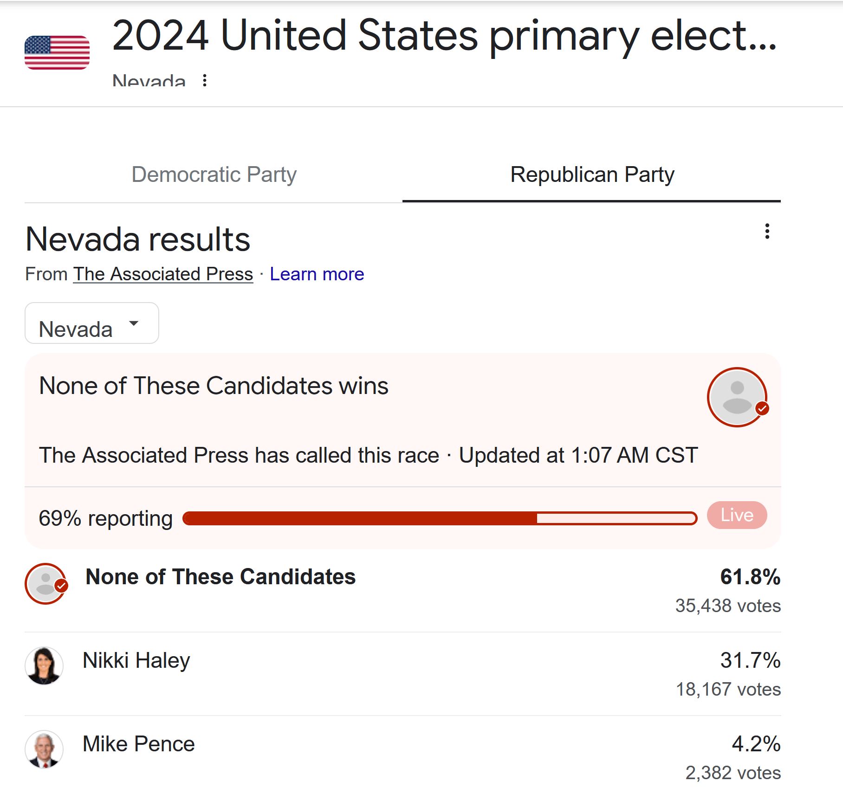Click None of These Candidates wins headline
Screen dimensions: 843x794
[214, 386]
